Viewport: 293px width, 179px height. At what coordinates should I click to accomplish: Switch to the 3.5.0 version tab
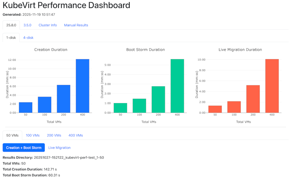(x=27, y=25)
